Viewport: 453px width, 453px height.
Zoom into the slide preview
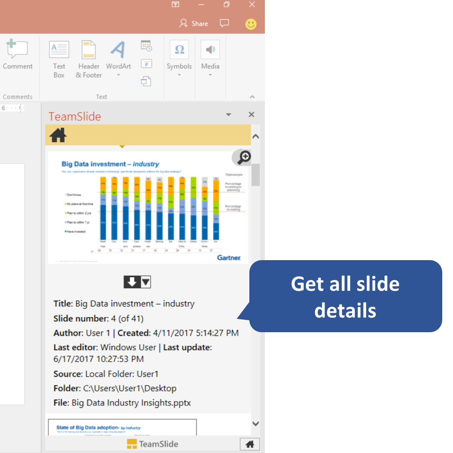tap(243, 157)
